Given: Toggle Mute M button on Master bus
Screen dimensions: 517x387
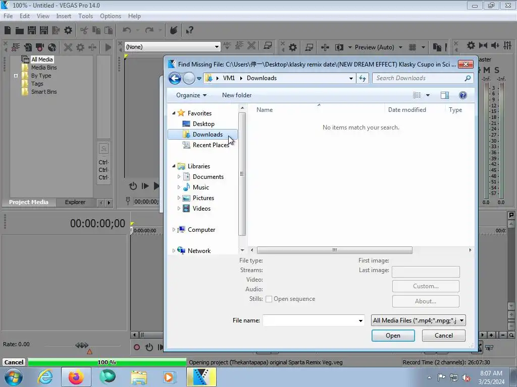Looking at the screenshot, I should pyautogui.click(x=486, y=70).
